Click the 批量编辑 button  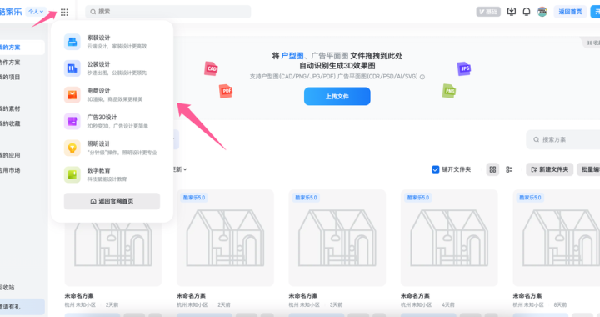click(x=588, y=169)
